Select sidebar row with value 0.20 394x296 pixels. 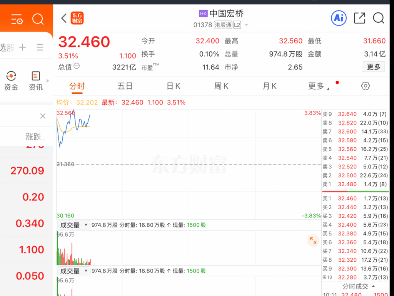(27, 197)
